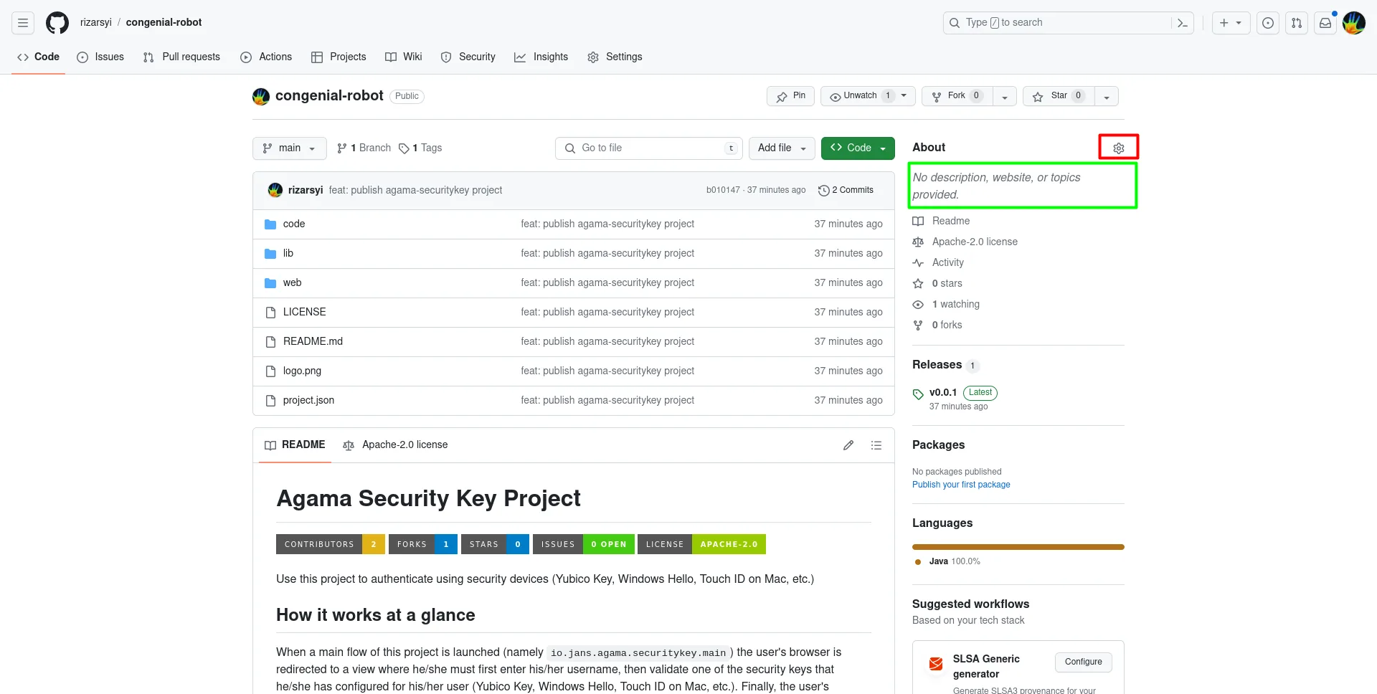Open the Add file dropdown
This screenshot has width=1377, height=694.
pyautogui.click(x=782, y=148)
